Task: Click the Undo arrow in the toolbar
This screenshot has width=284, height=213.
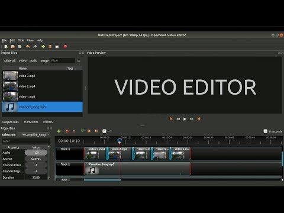Action: point(28,47)
